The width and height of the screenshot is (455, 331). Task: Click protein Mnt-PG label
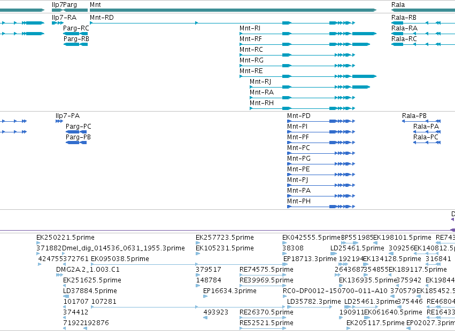click(x=299, y=159)
